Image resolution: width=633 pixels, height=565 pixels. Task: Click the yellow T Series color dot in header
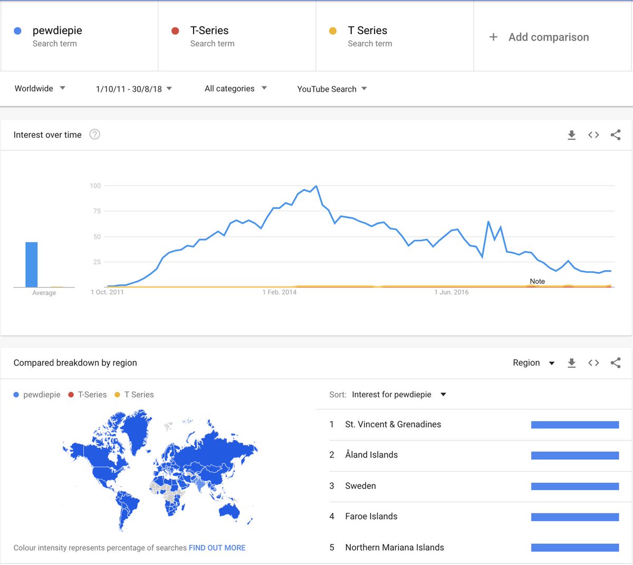[x=333, y=31]
